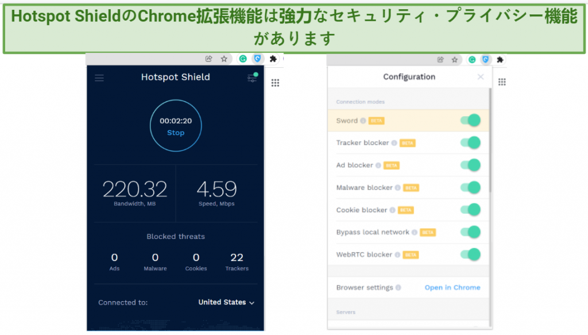Click the 0 Ads count

(x=114, y=257)
